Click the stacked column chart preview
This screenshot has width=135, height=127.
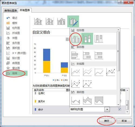51,59
